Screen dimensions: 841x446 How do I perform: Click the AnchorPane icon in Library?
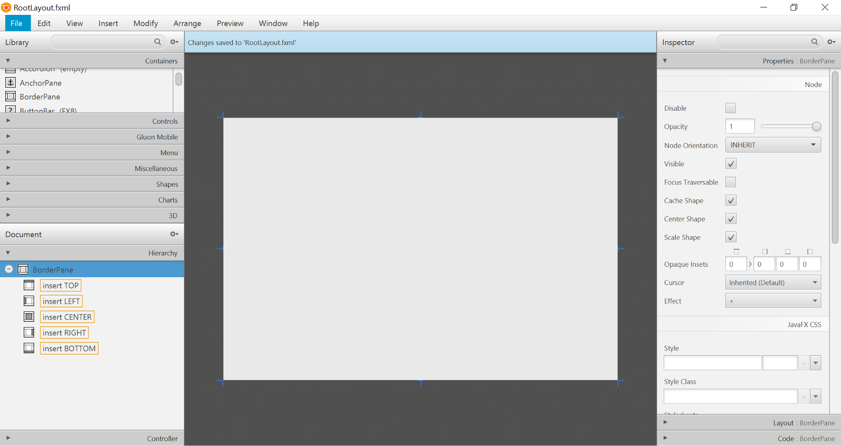click(x=11, y=83)
